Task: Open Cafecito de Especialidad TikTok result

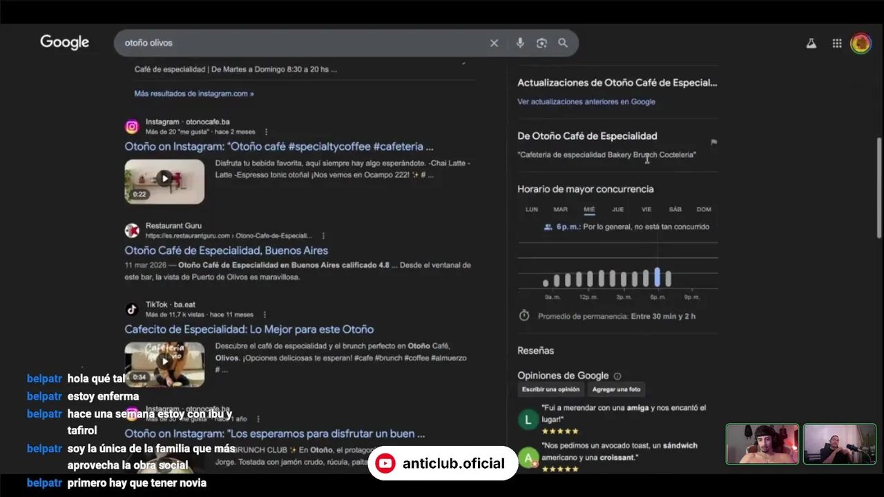Action: (249, 329)
